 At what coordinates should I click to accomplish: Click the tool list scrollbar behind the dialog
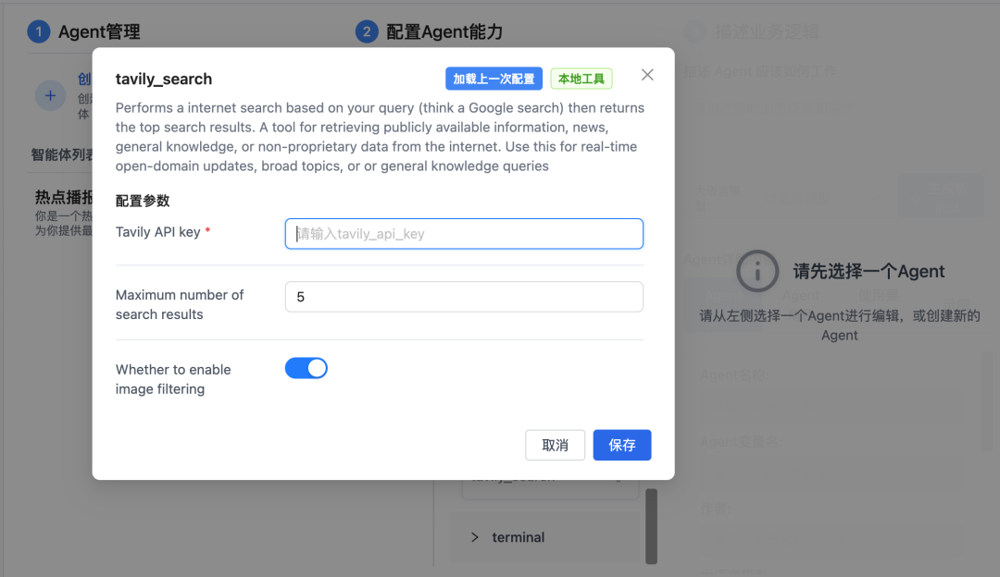point(651,526)
